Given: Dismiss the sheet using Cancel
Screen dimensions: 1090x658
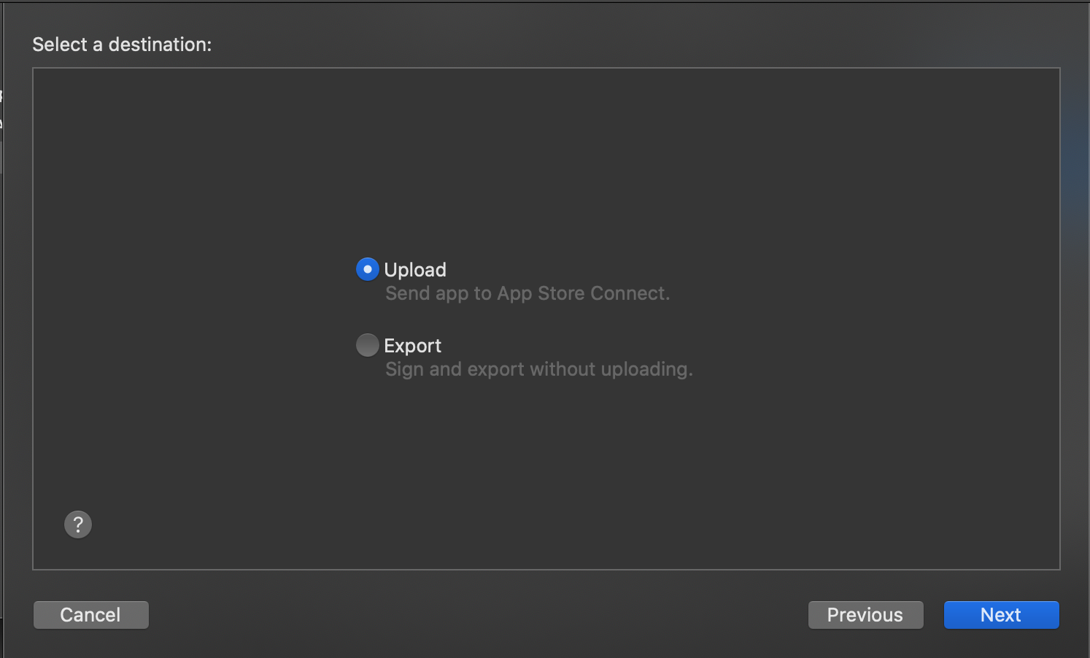Looking at the screenshot, I should (90, 615).
